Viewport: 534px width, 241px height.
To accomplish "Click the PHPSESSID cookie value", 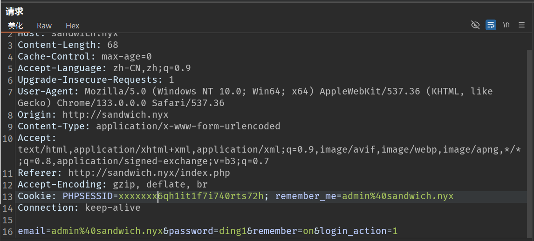I will [x=191, y=196].
